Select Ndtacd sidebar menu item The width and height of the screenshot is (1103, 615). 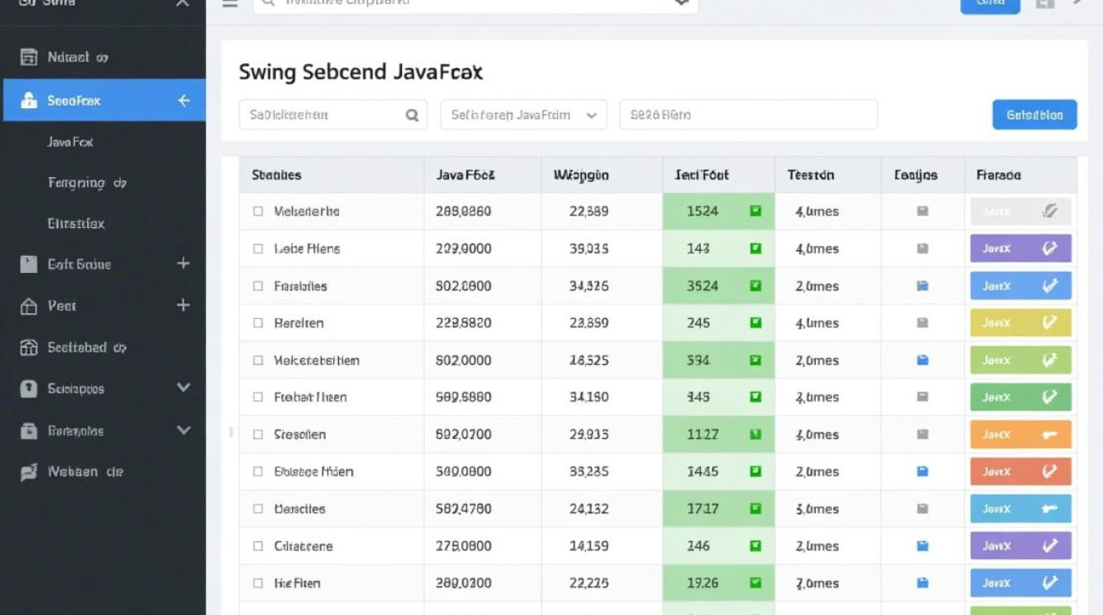78,57
